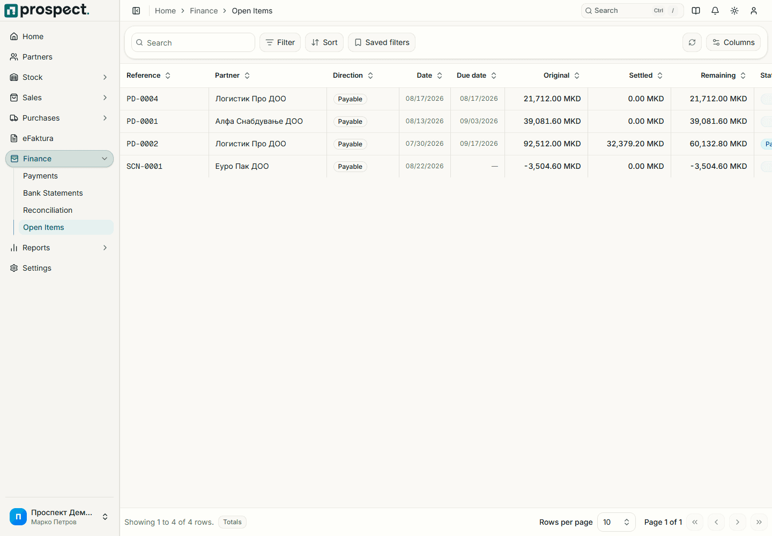Click the Payable badge for SCN-0001
Image resolution: width=772 pixels, height=536 pixels.
point(350,167)
